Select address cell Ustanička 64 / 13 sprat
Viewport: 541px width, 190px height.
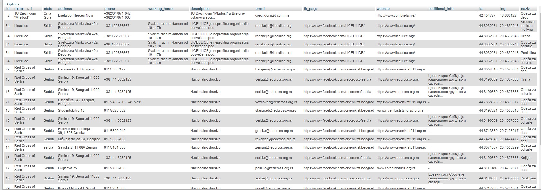[x=76, y=102]
